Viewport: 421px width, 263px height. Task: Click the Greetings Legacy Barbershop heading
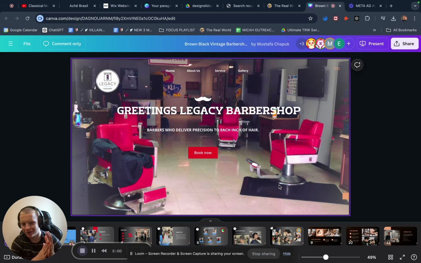point(209,110)
